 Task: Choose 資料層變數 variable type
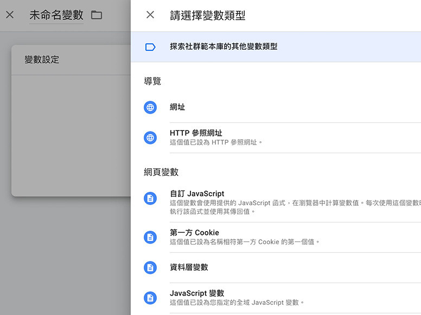click(x=276, y=267)
